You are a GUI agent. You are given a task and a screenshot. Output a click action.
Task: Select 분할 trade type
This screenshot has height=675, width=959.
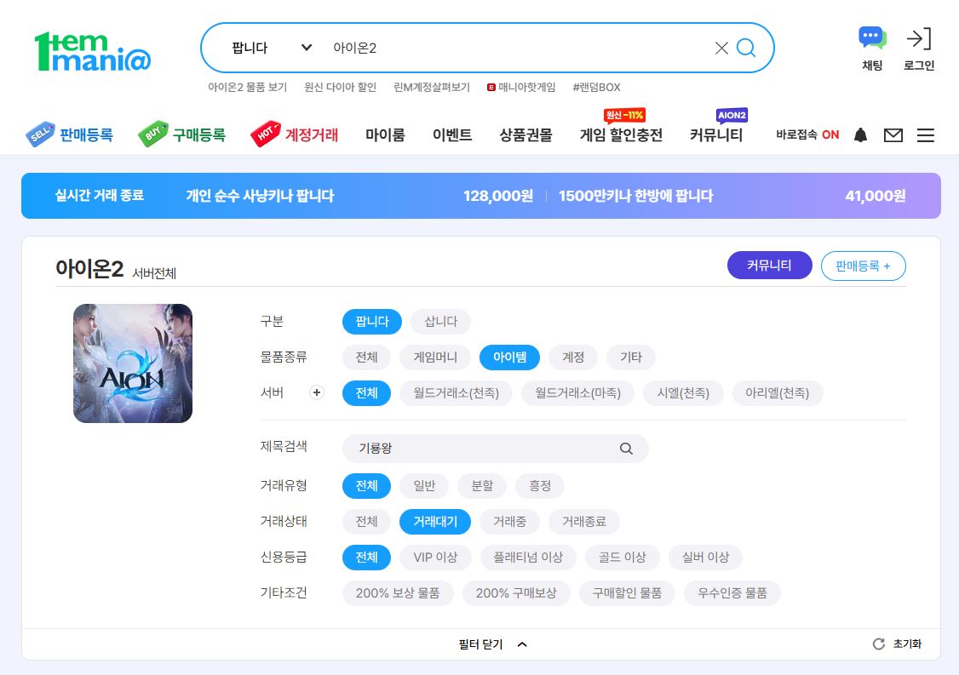(482, 485)
